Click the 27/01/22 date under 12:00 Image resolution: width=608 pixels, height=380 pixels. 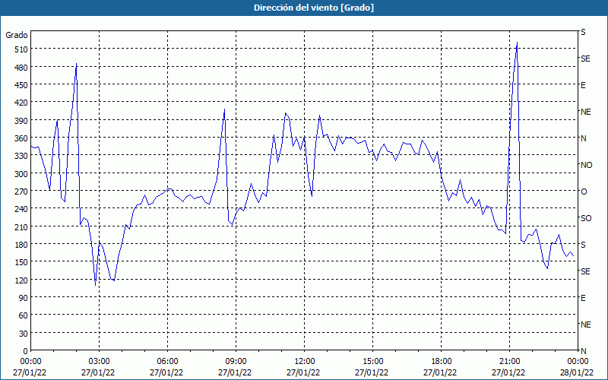(x=303, y=372)
